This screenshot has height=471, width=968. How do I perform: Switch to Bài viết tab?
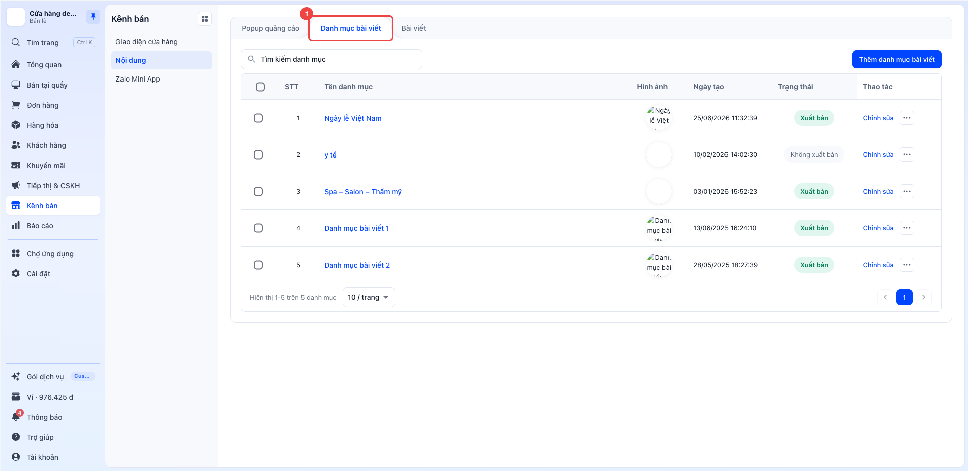[x=413, y=28]
